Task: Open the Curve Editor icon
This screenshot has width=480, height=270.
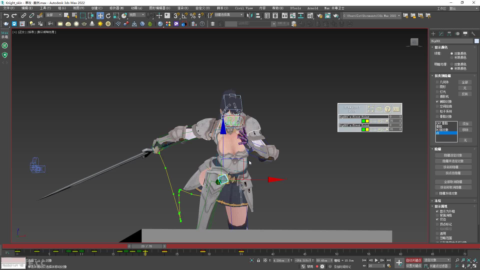Action: [x=292, y=15]
